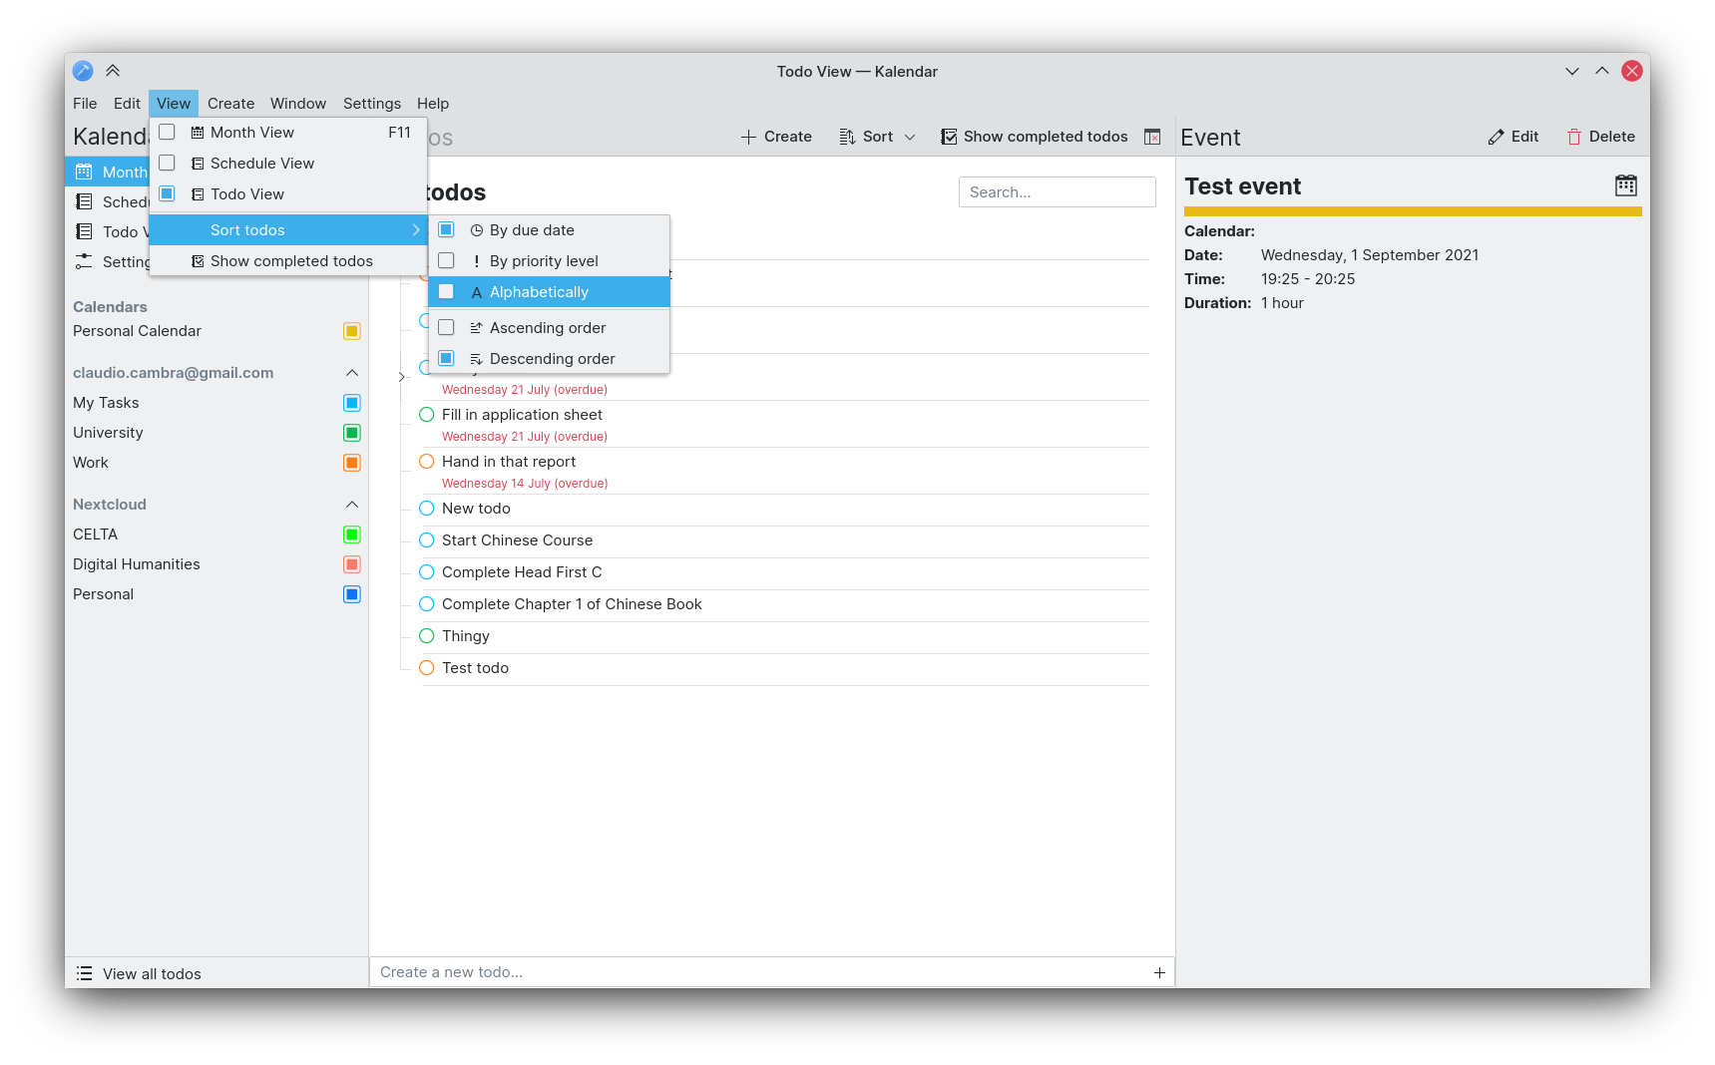Focus the Search todos field
This screenshot has height=1065, width=1715.
(1058, 192)
